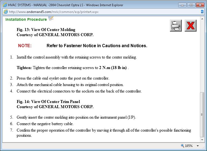Click step 4 'Connect the electrical connectors' text

click(79, 91)
